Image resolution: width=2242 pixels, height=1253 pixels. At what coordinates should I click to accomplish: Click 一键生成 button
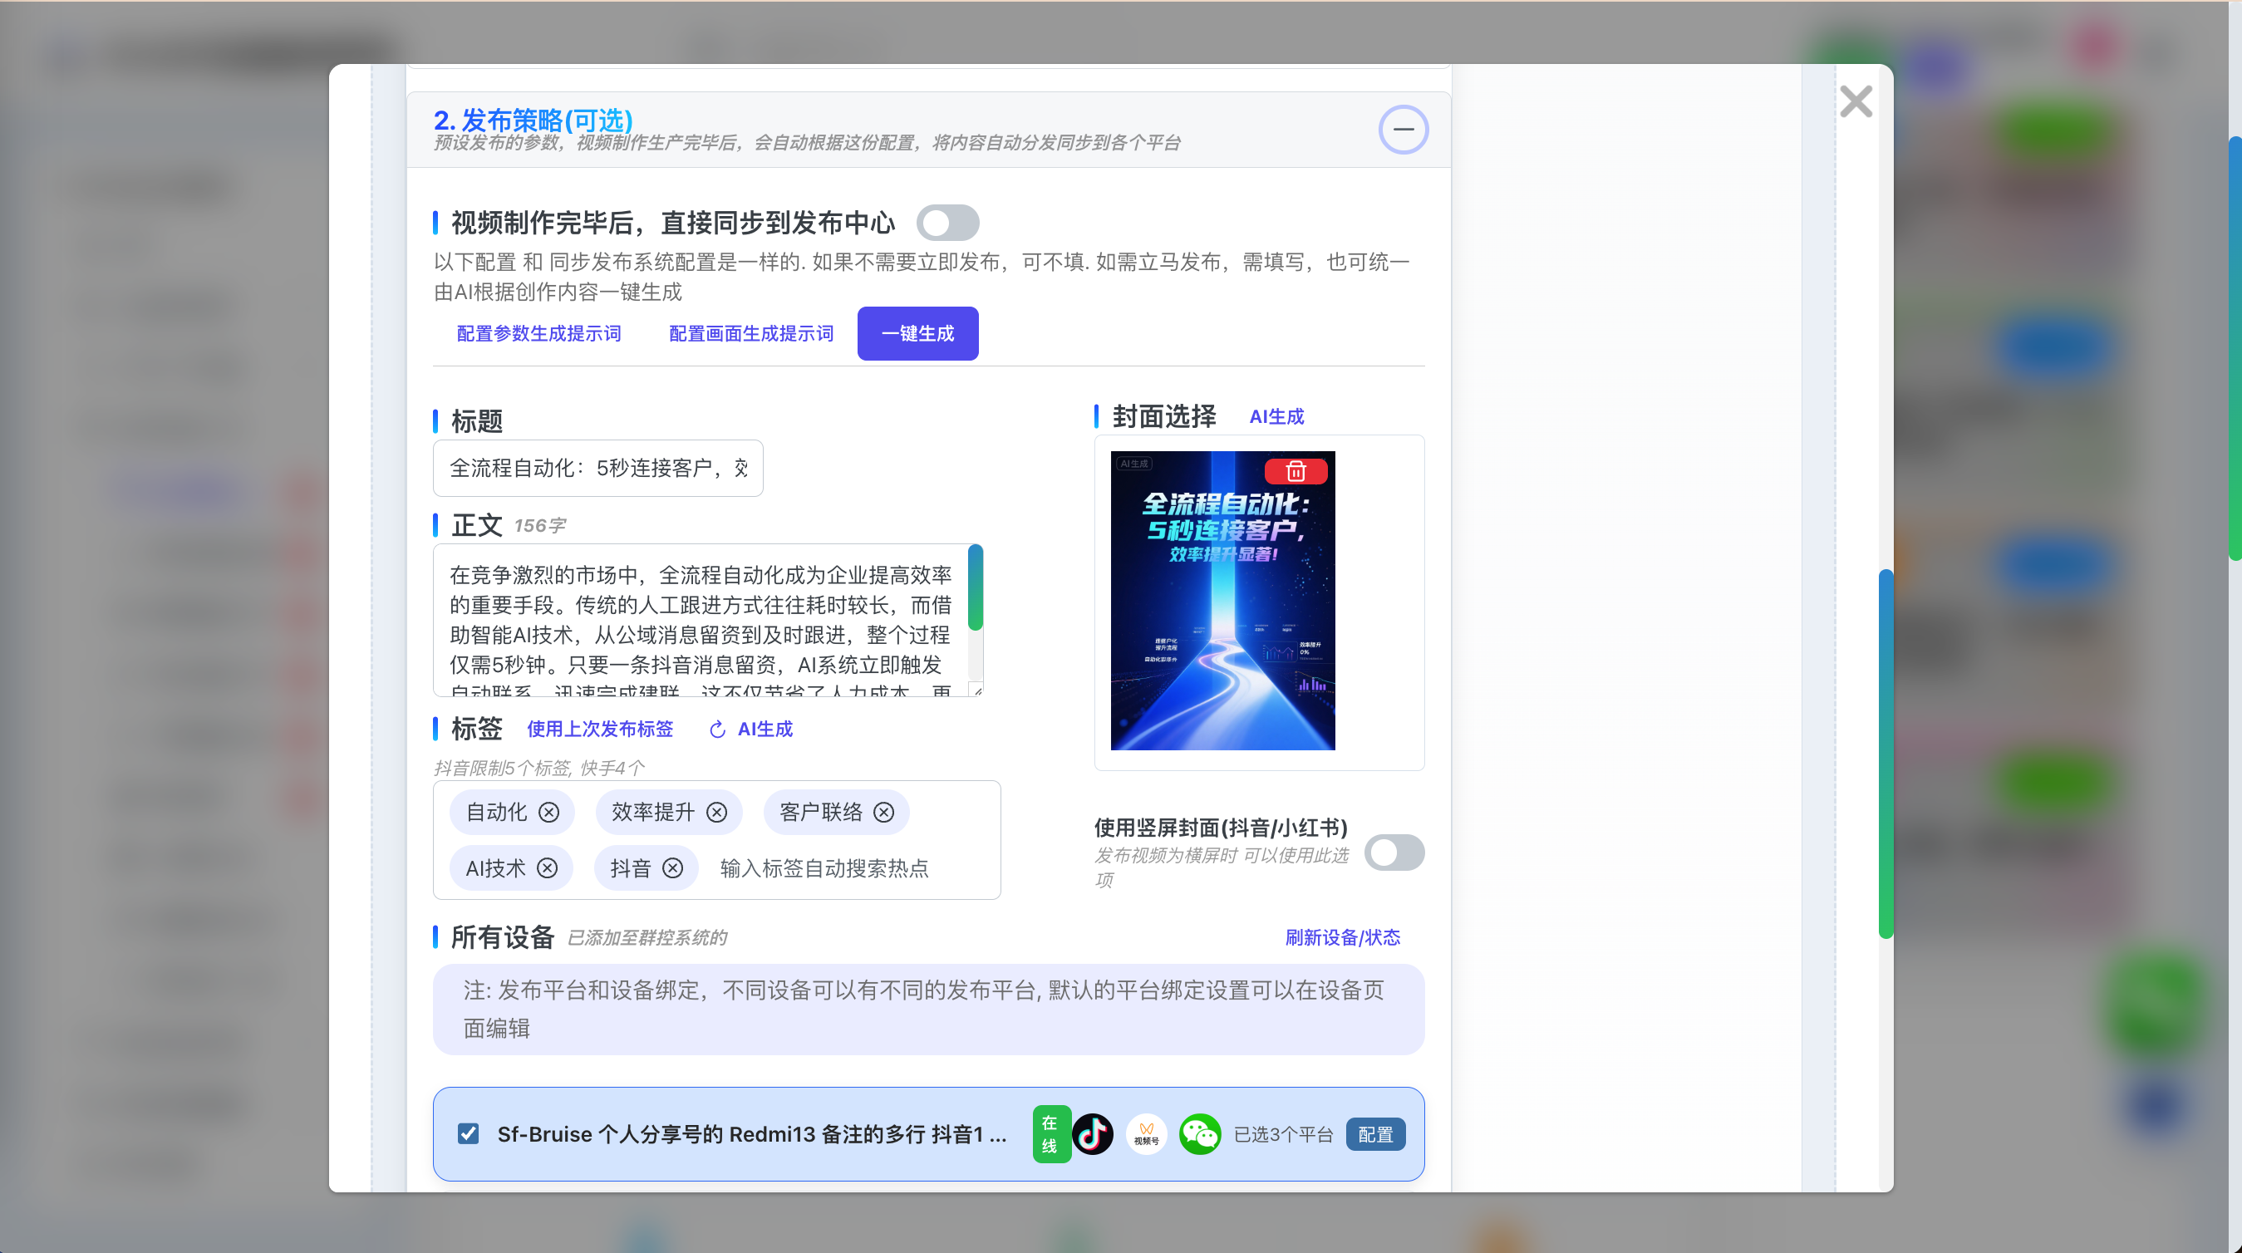tap(917, 333)
